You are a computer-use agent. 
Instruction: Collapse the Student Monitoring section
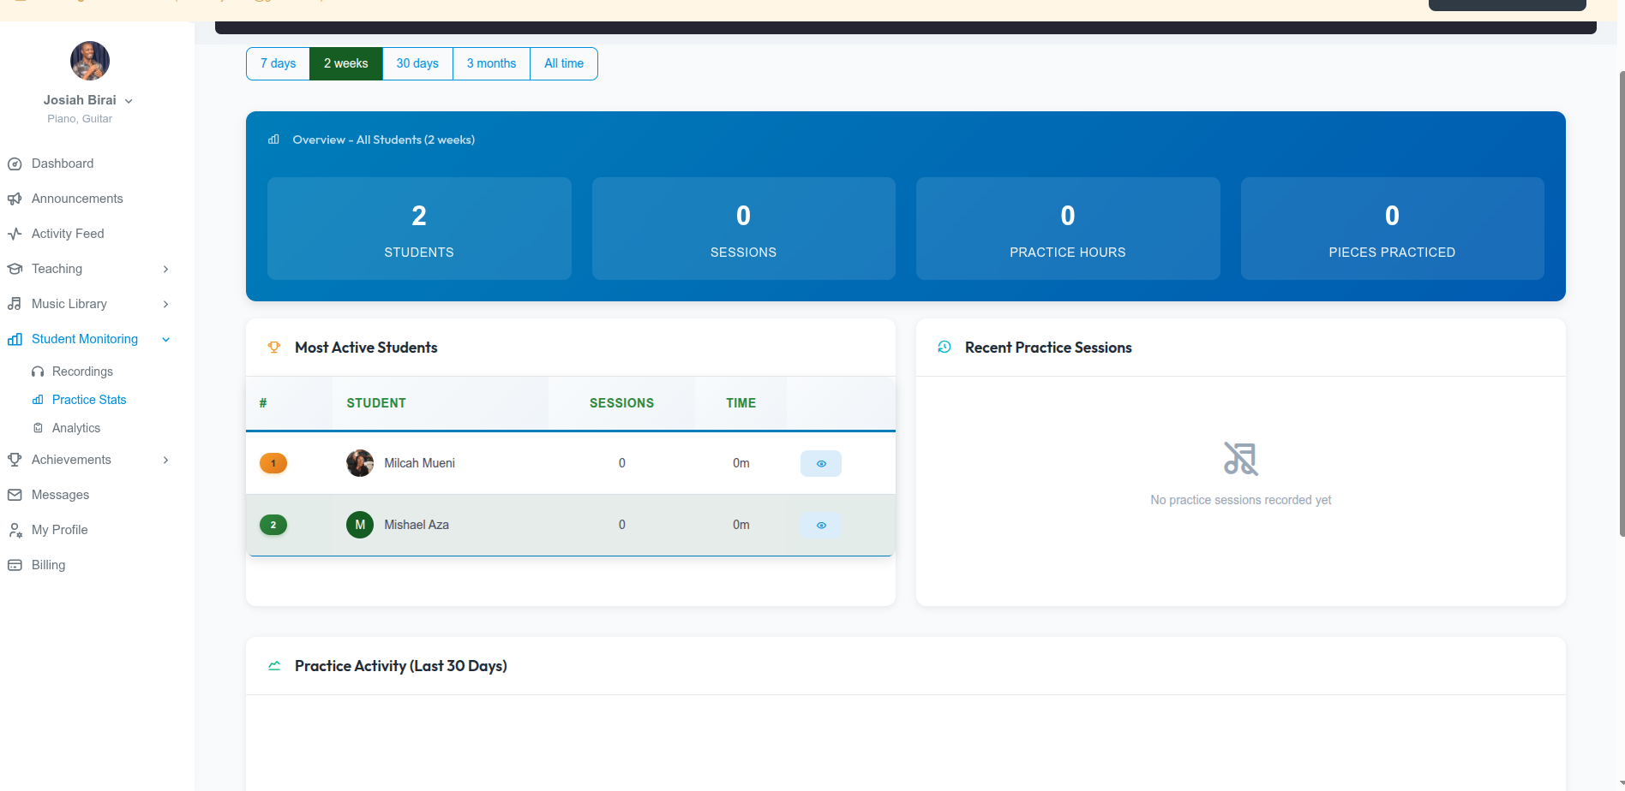[165, 339]
